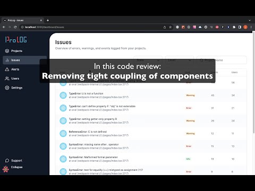Viewport: 255px width, 191px height.
Task: Go back with the browser back arrow
Action: pos(4,27)
